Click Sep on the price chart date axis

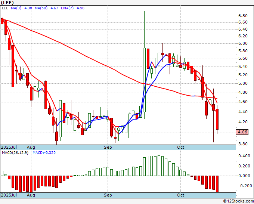(108, 147)
